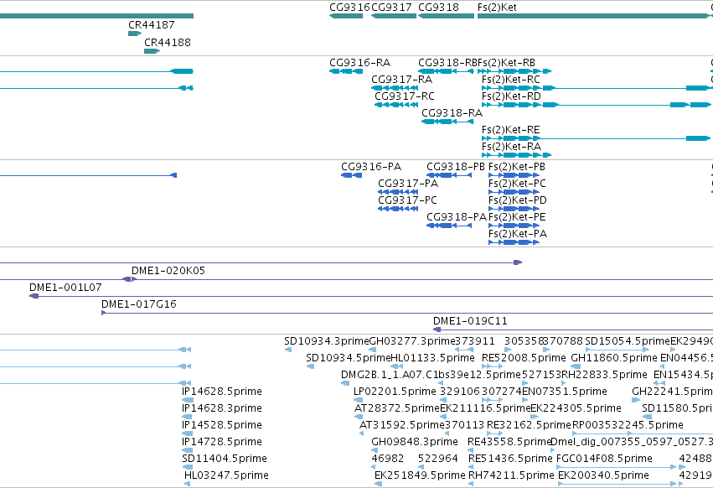Select transcript CG9317-RC
Image resolution: width=713 pixels, height=488 pixels.
tap(396, 105)
